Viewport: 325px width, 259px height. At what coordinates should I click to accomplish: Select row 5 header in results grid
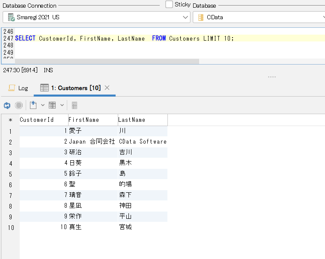[x=10, y=174]
